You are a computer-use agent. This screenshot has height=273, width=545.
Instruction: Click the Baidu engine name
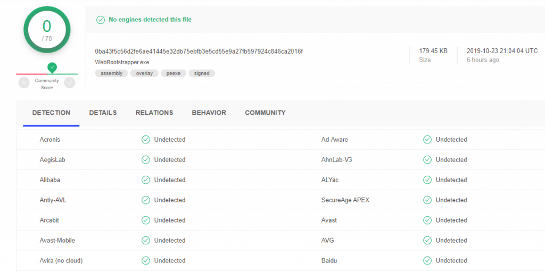tap(329, 260)
